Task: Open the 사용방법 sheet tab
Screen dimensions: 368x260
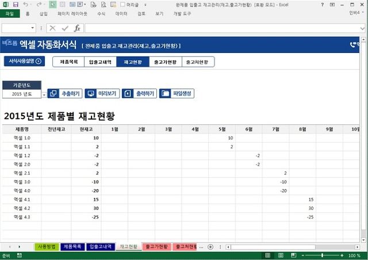Action: tap(47, 247)
